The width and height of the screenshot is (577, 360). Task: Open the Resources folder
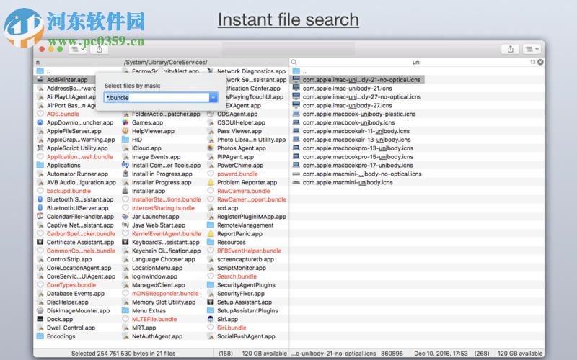point(231,242)
